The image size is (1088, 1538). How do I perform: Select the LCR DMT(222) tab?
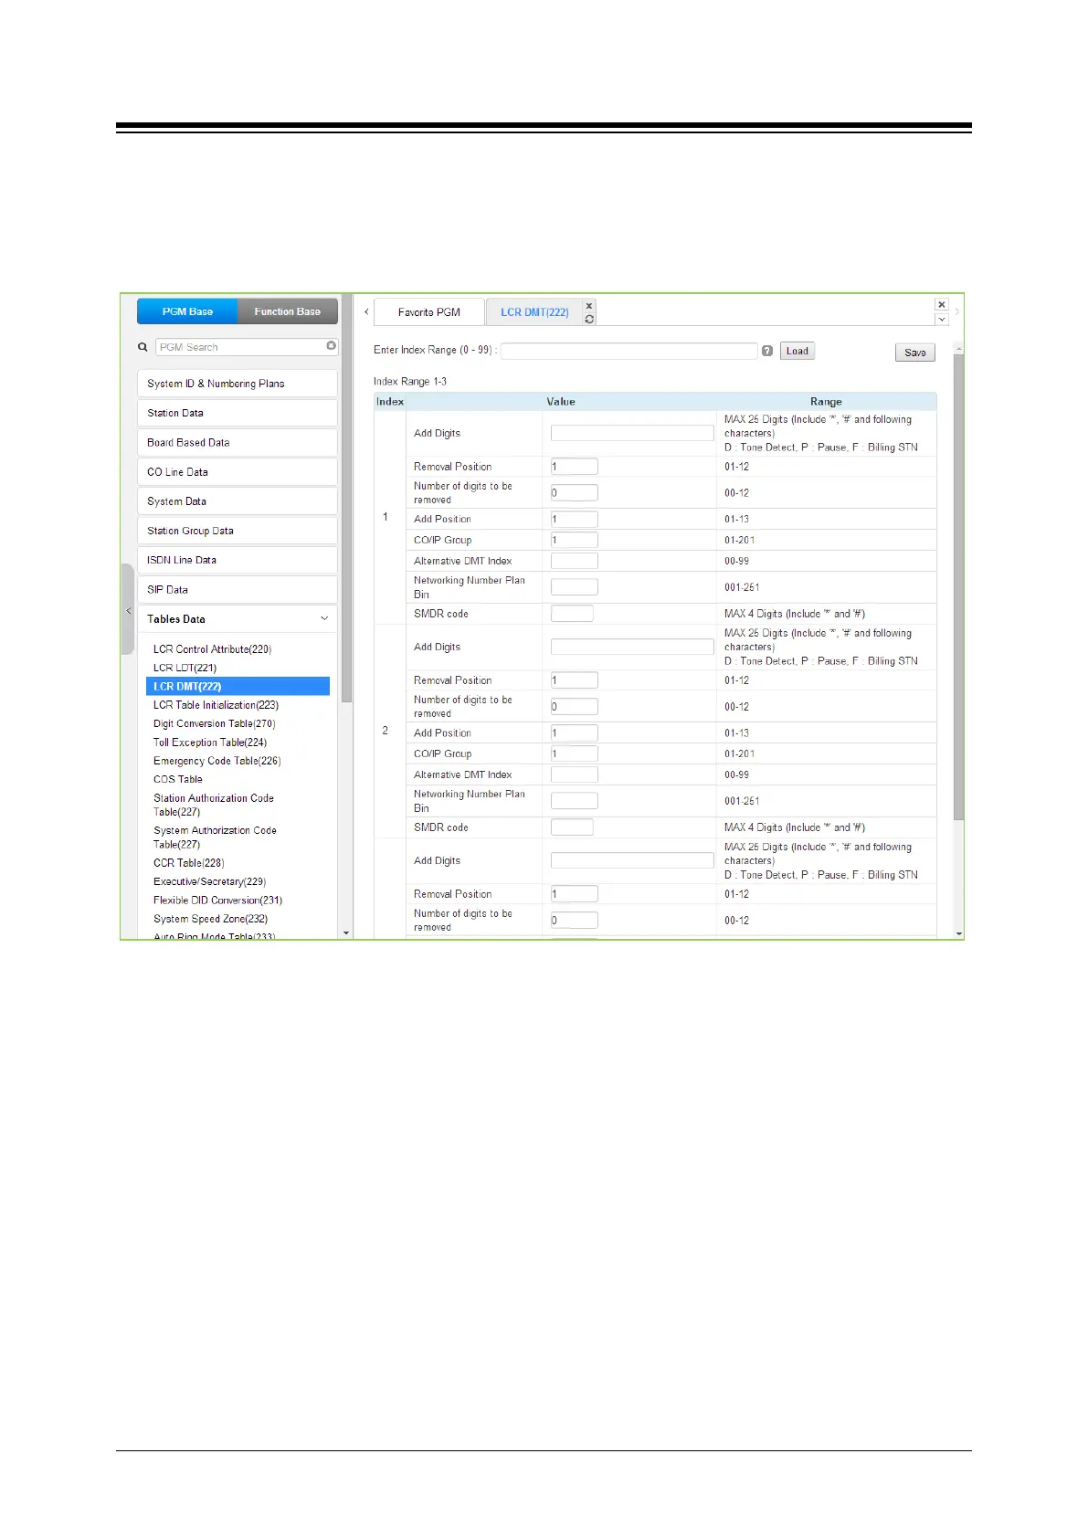tap(534, 312)
